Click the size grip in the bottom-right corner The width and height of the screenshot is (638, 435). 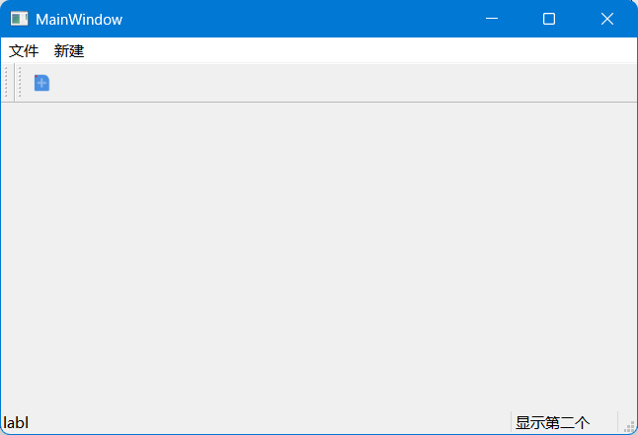coord(629,426)
